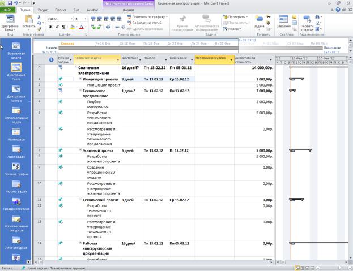353x271 pixels.
Task: Open the Find binoculars tool
Action: point(317,17)
